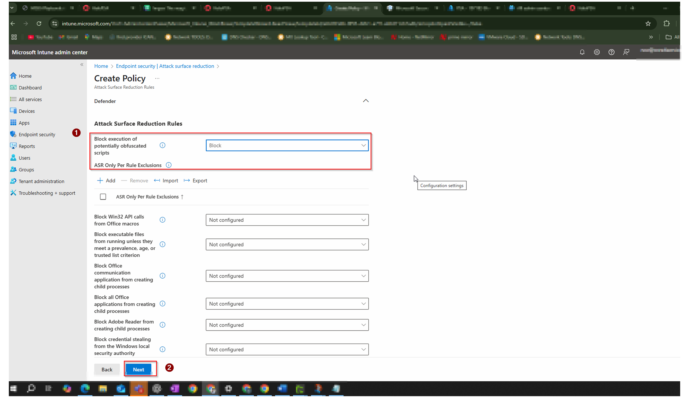Bookmark this page with the star icon
This screenshot has width=683, height=397.
648,24
